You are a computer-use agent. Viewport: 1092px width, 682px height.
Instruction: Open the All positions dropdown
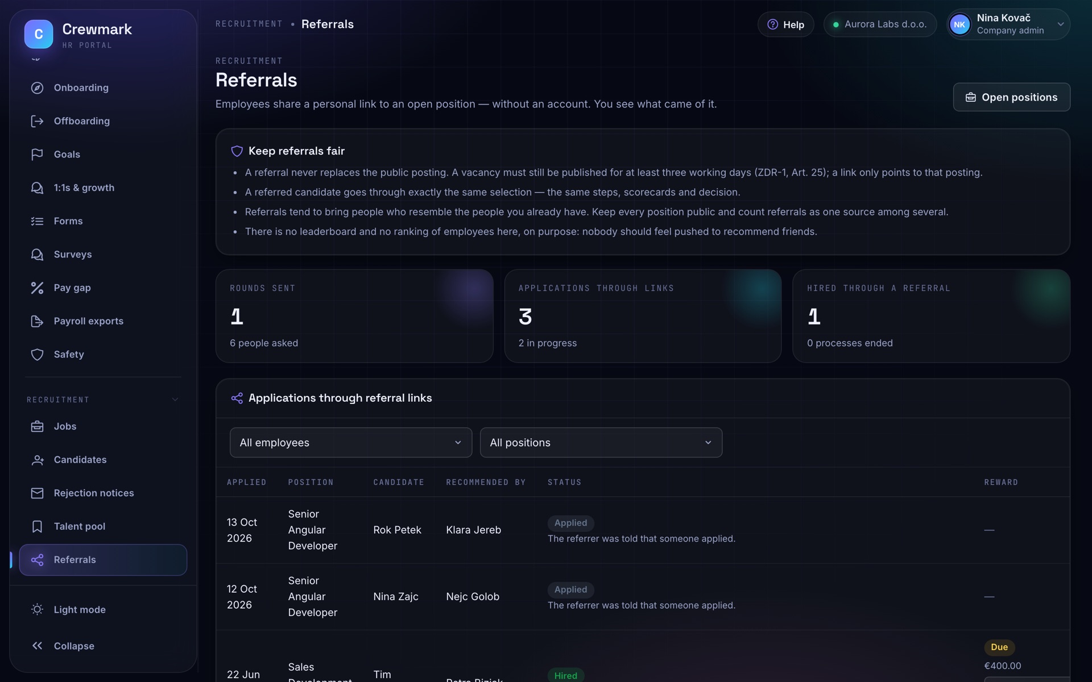[601, 442]
